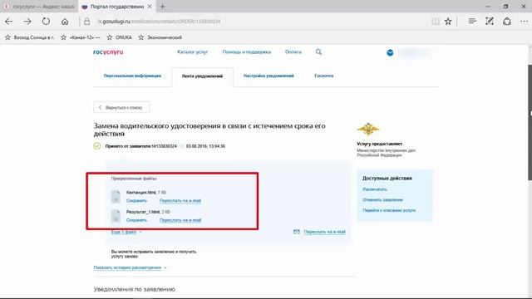Forward Результат_1.html to e-mail
The width and height of the screenshot is (532, 299).
180,220
